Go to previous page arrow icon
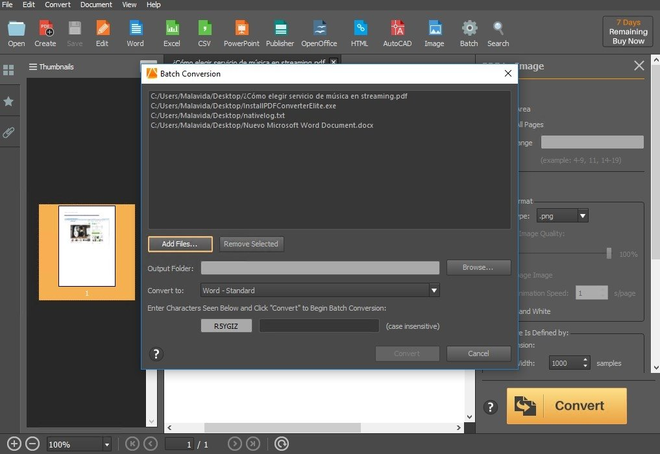Viewport: 660px width, 454px height. (151, 444)
